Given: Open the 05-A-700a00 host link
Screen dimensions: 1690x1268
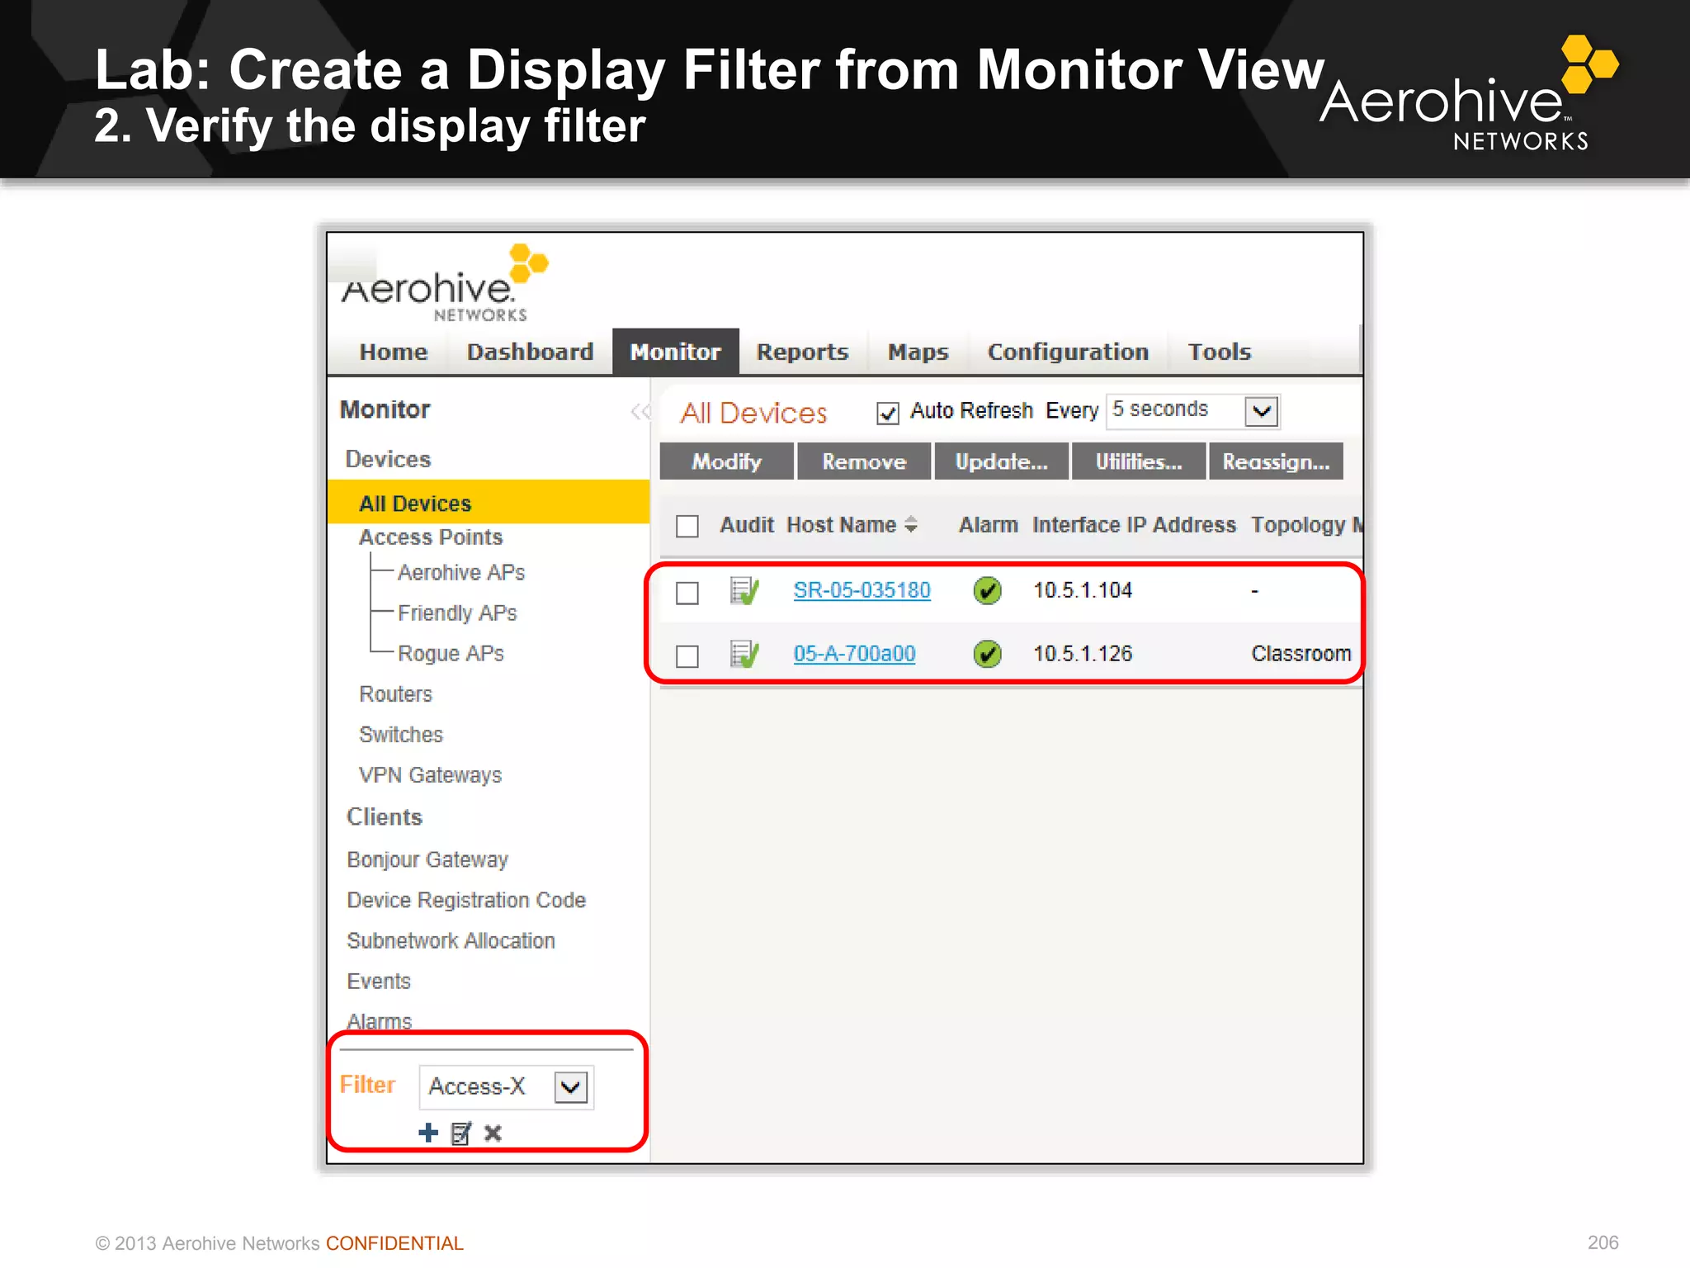Looking at the screenshot, I should click(x=855, y=655).
